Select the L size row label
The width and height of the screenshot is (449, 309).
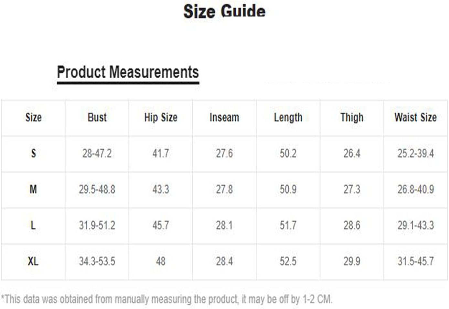click(33, 225)
